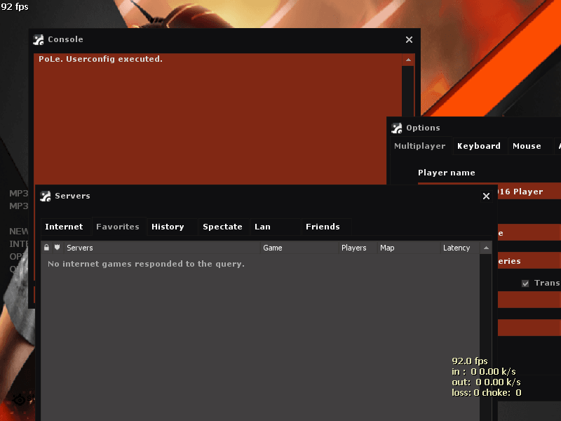Toggle the Trans checkbox in Options
The image size is (561, 421).
[525, 283]
